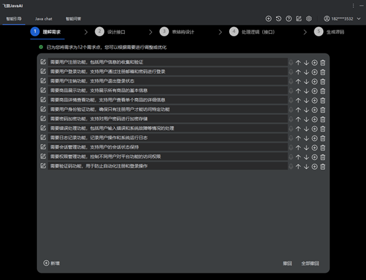Go to step 2 设计接口
Screen dimensions: 366x280
110,32
